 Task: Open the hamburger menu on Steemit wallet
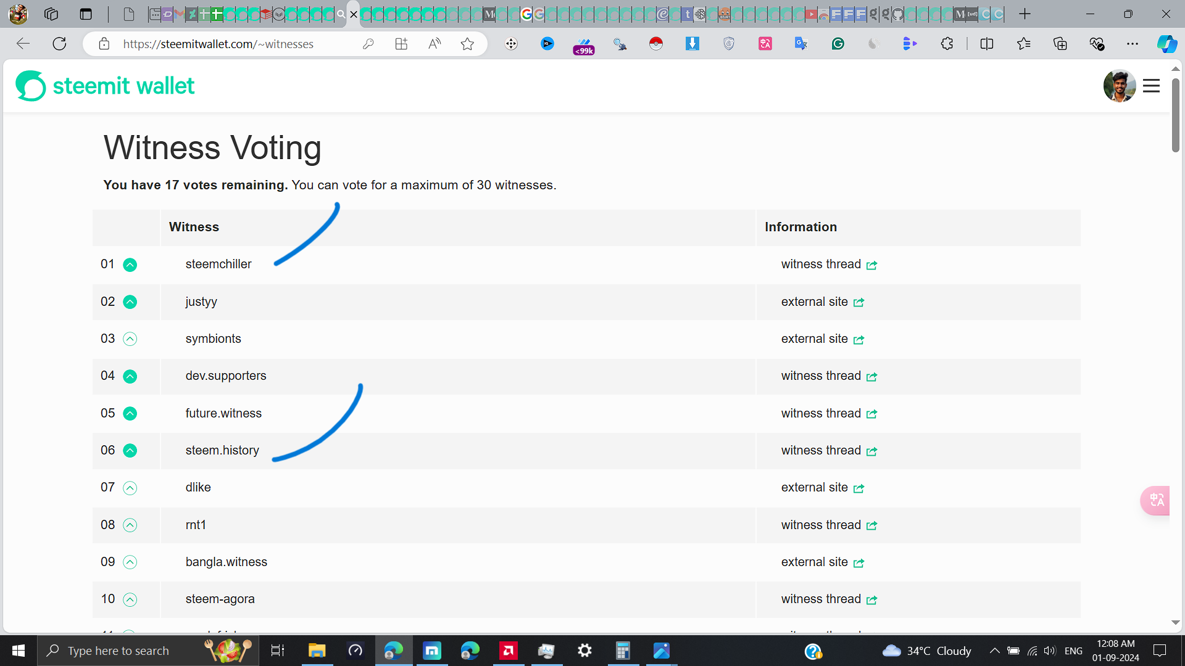coord(1151,86)
